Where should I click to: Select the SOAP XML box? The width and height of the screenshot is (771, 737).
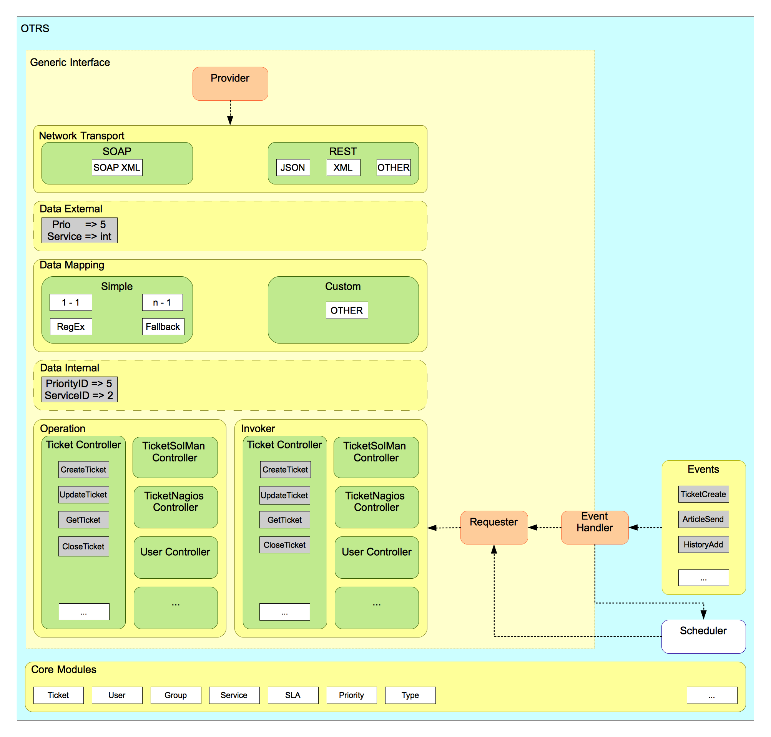click(117, 168)
